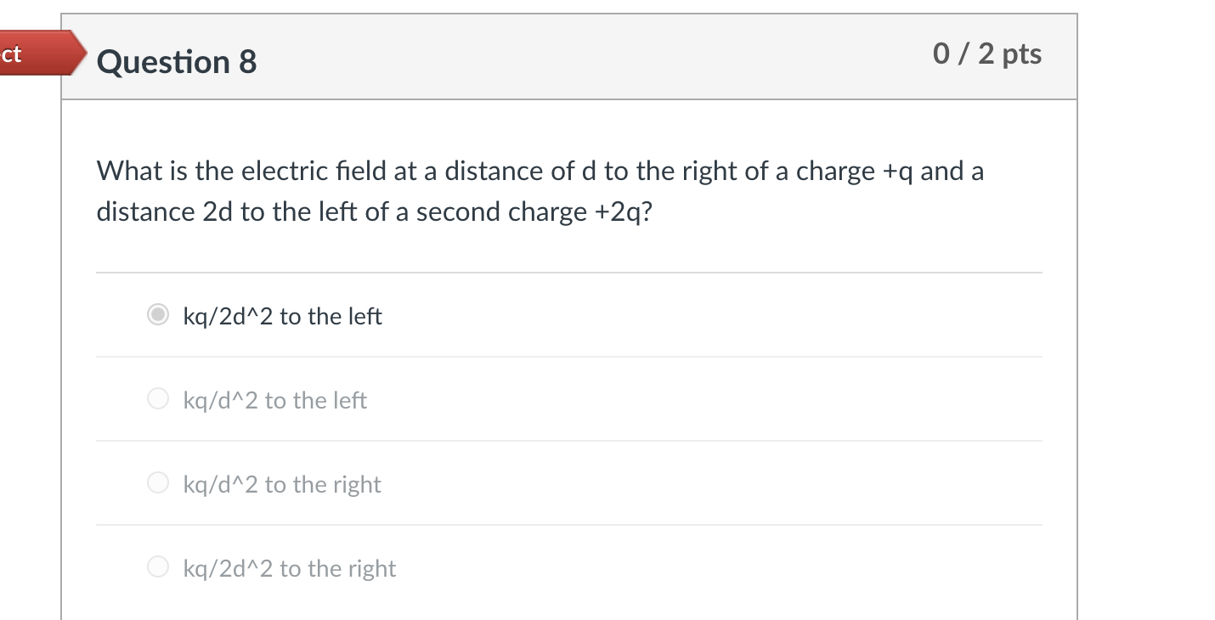Click the answer label "kq/2d^2 to the right"
Screen dimensions: 1215x620
pyautogui.click(x=289, y=567)
